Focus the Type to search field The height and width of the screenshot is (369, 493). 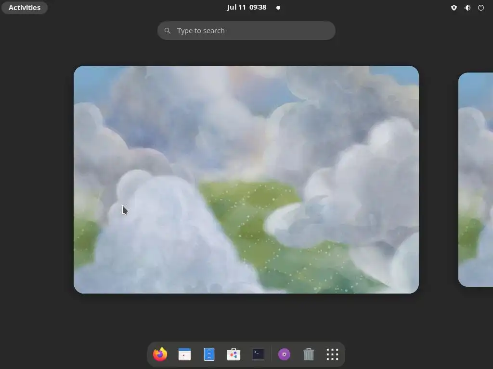click(x=246, y=30)
